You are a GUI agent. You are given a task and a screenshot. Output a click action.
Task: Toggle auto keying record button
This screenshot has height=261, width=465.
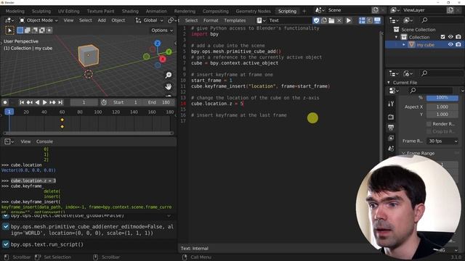(5, 102)
